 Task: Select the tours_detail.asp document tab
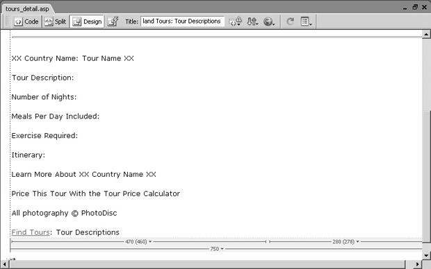coord(27,9)
